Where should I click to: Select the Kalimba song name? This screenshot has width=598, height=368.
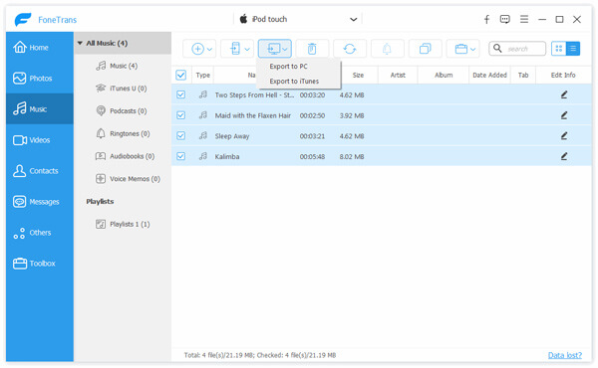227,156
